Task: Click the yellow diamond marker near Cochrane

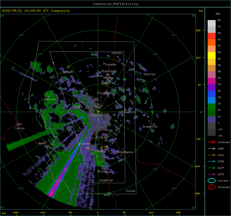Action: click(88, 148)
